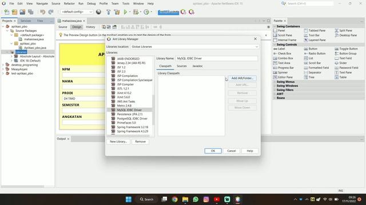Pick the Progress Bar palette component
366x205 pixels.
point(284,68)
